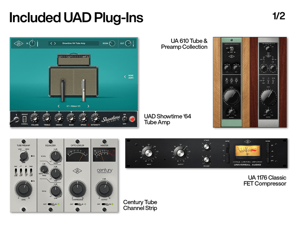Click the FREQ knob on Century Equalizer
Image resolution: width=295 pixels, height=231 pixels.
(x=44, y=170)
